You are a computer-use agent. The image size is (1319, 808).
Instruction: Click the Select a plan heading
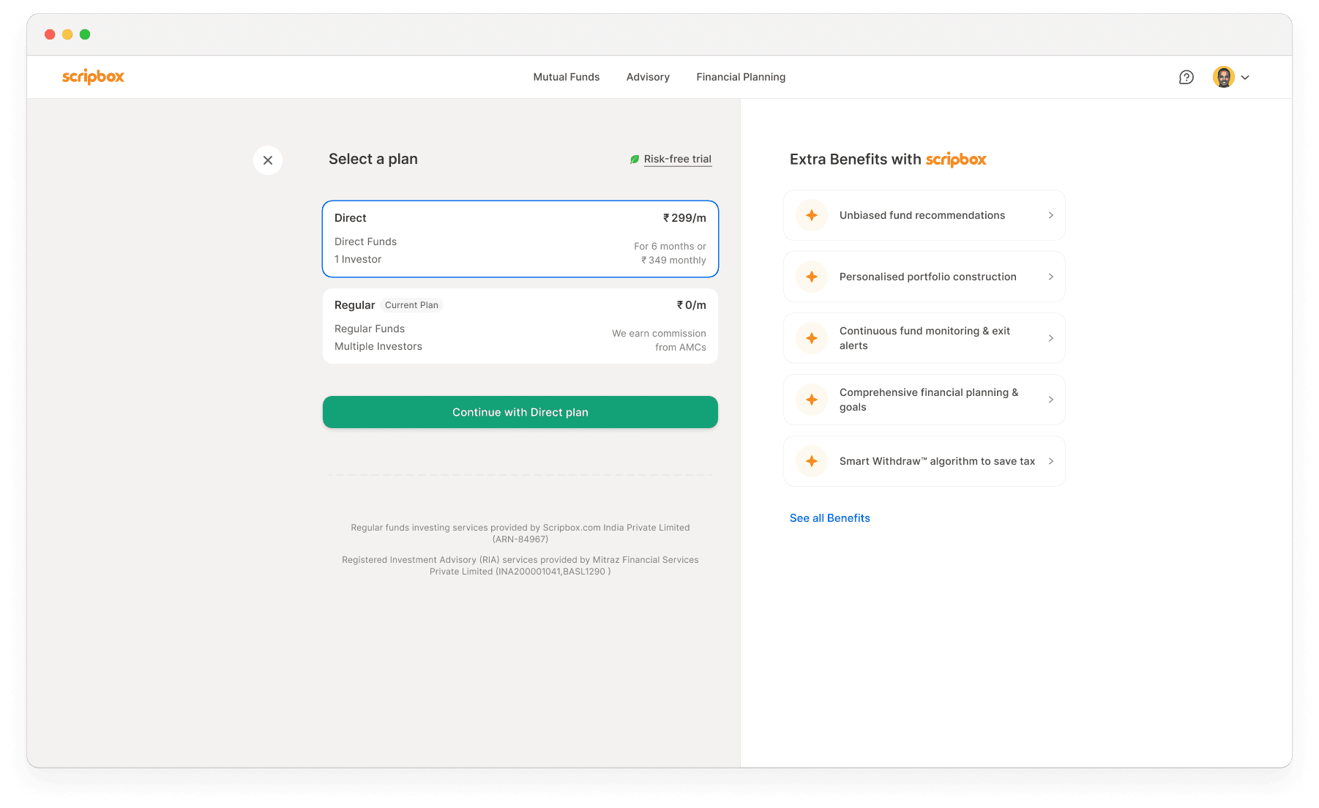pos(373,159)
